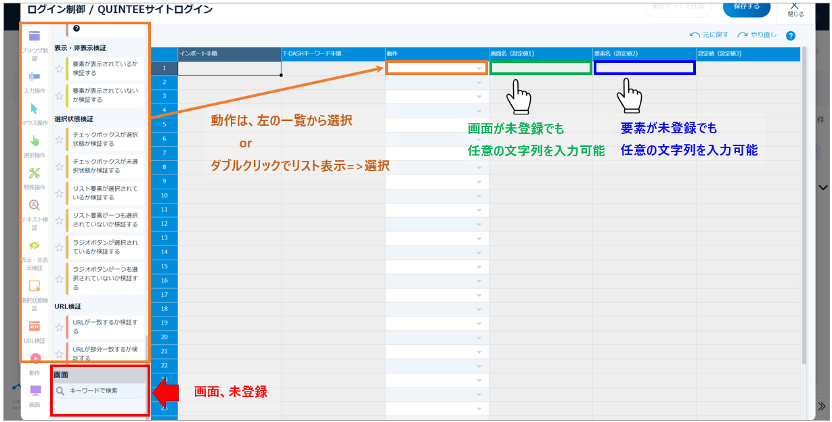Click the キーワードで検索 search field
This screenshot has width=832, height=422.
click(x=102, y=391)
